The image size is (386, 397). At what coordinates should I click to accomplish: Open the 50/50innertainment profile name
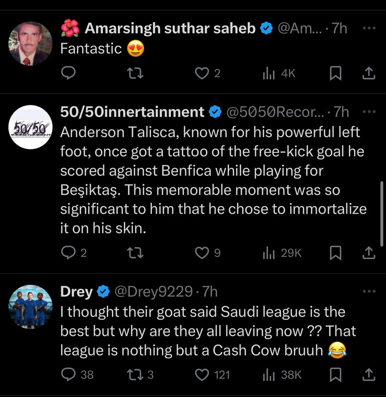coord(132,112)
